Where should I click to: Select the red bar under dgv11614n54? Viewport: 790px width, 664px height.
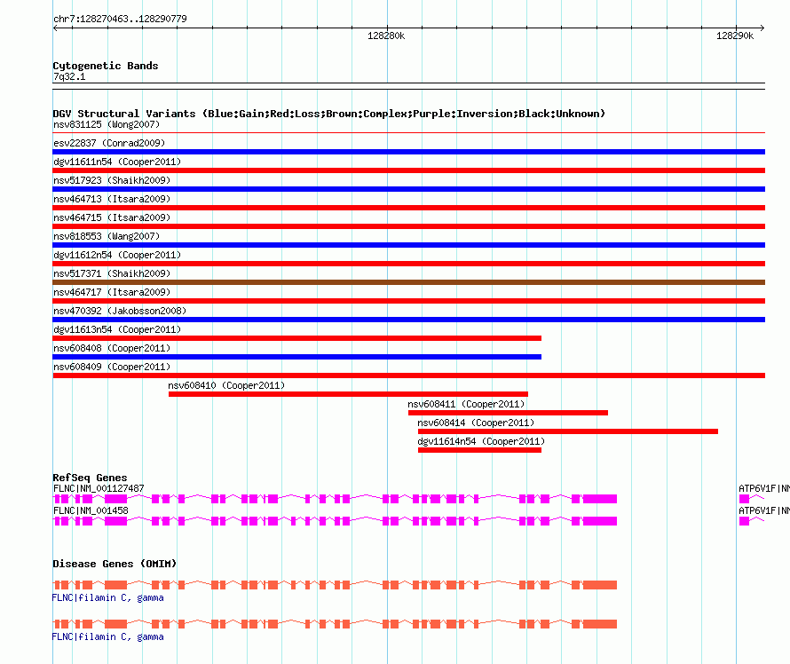tap(479, 450)
